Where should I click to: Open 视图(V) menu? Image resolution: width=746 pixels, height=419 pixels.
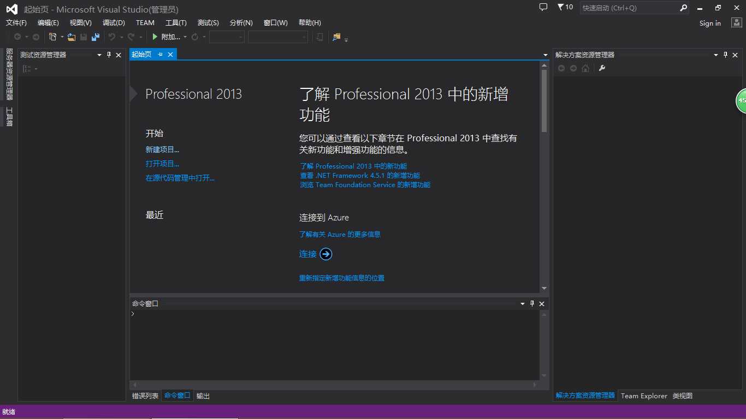click(x=81, y=23)
